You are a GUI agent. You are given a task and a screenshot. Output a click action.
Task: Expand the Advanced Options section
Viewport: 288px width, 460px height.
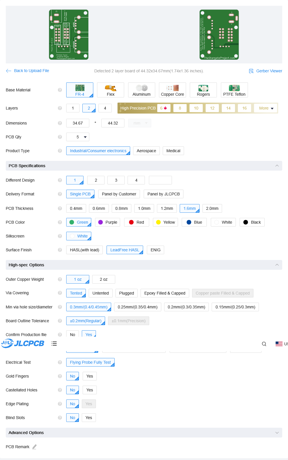277,433
